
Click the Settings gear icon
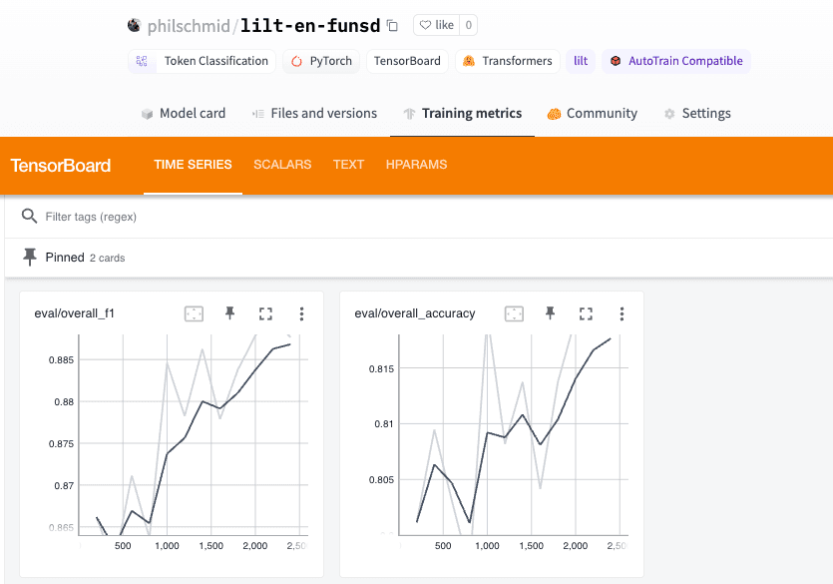pyautogui.click(x=669, y=114)
